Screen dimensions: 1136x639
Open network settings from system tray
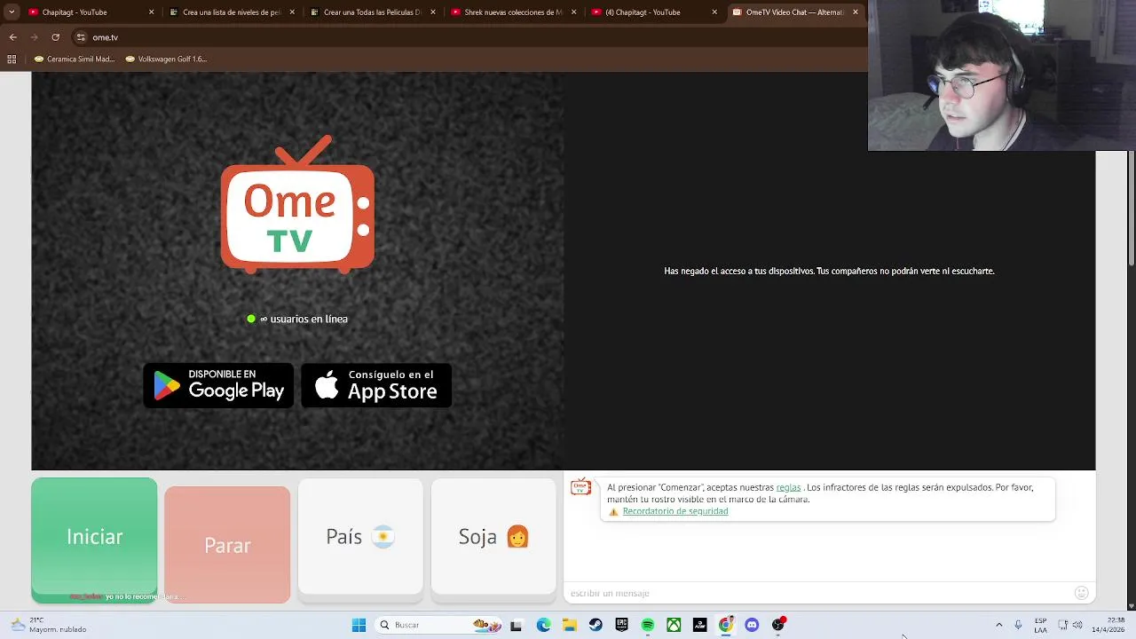tap(1062, 625)
